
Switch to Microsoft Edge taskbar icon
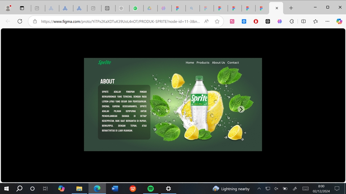pyautogui.click(x=97, y=189)
